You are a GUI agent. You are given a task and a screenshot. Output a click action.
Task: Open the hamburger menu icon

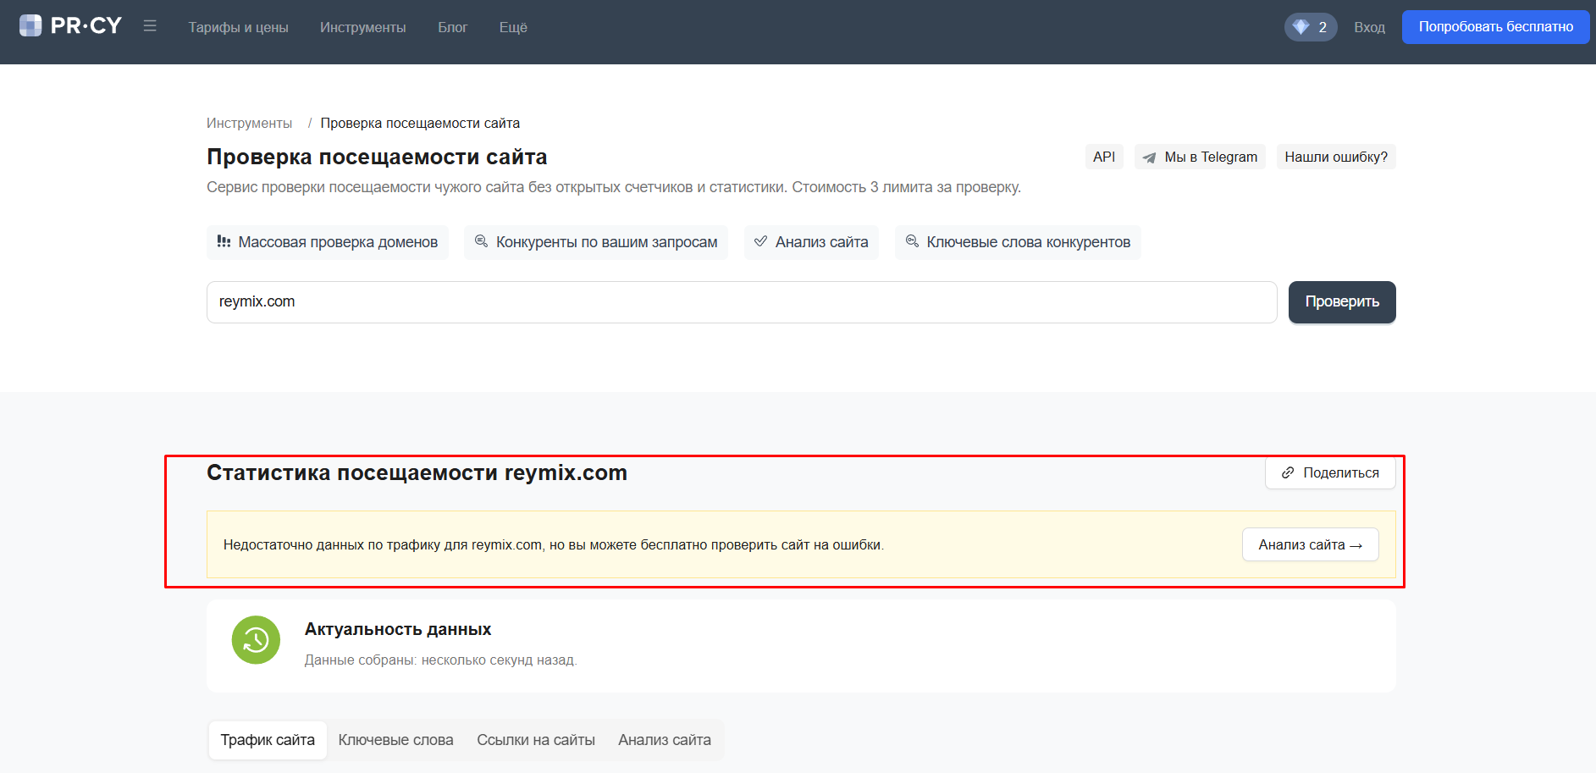[150, 26]
